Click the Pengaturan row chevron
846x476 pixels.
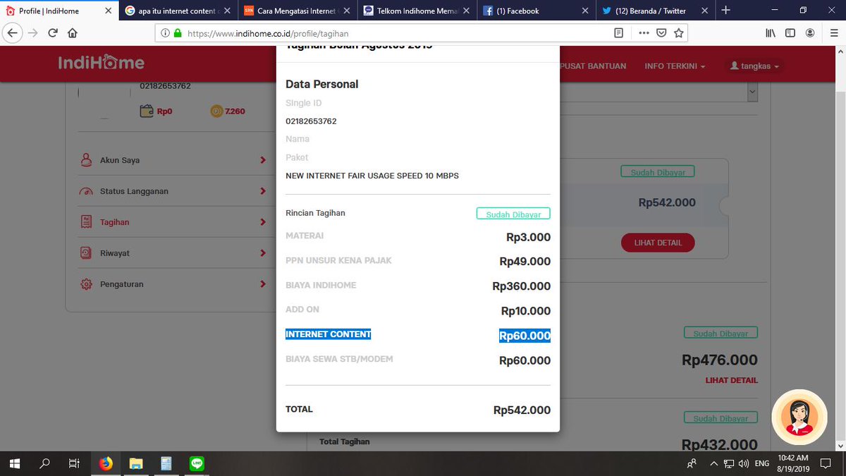pos(263,284)
